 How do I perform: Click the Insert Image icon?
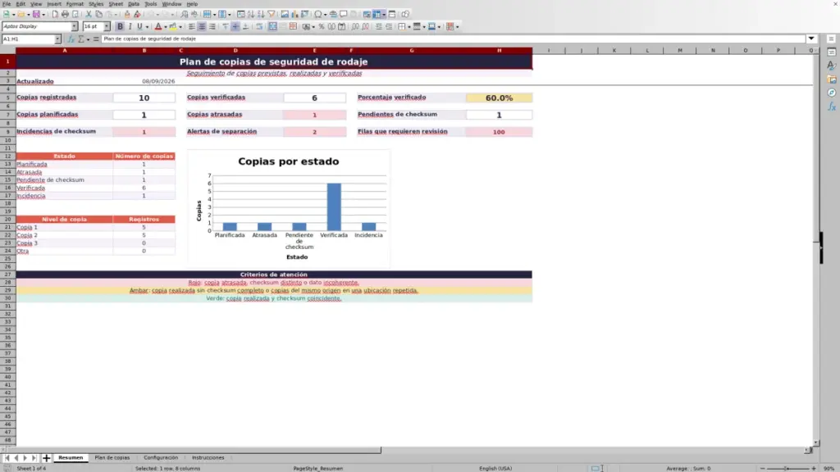click(285, 14)
